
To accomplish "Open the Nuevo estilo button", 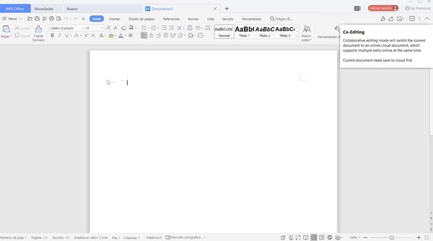I will point(306,33).
